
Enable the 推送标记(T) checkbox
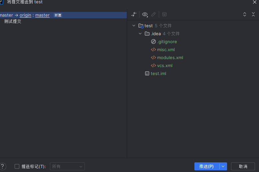(x=17, y=166)
